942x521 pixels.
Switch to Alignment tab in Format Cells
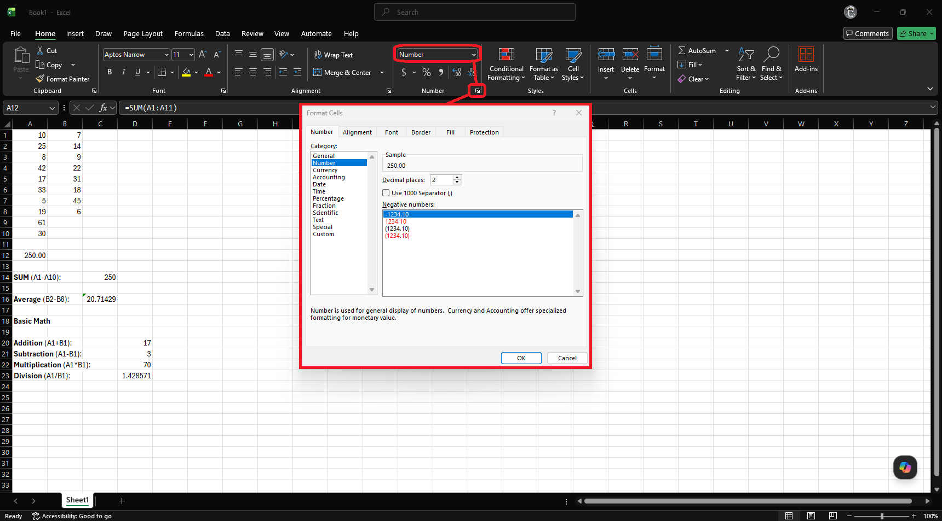(357, 132)
